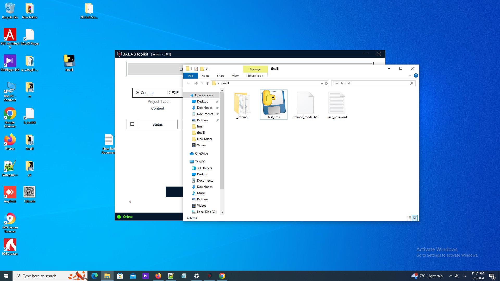Open the View ribbon tab
Screen dimensions: 500x281
(235, 76)
